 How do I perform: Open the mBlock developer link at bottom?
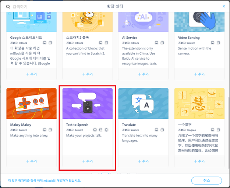click(45, 181)
